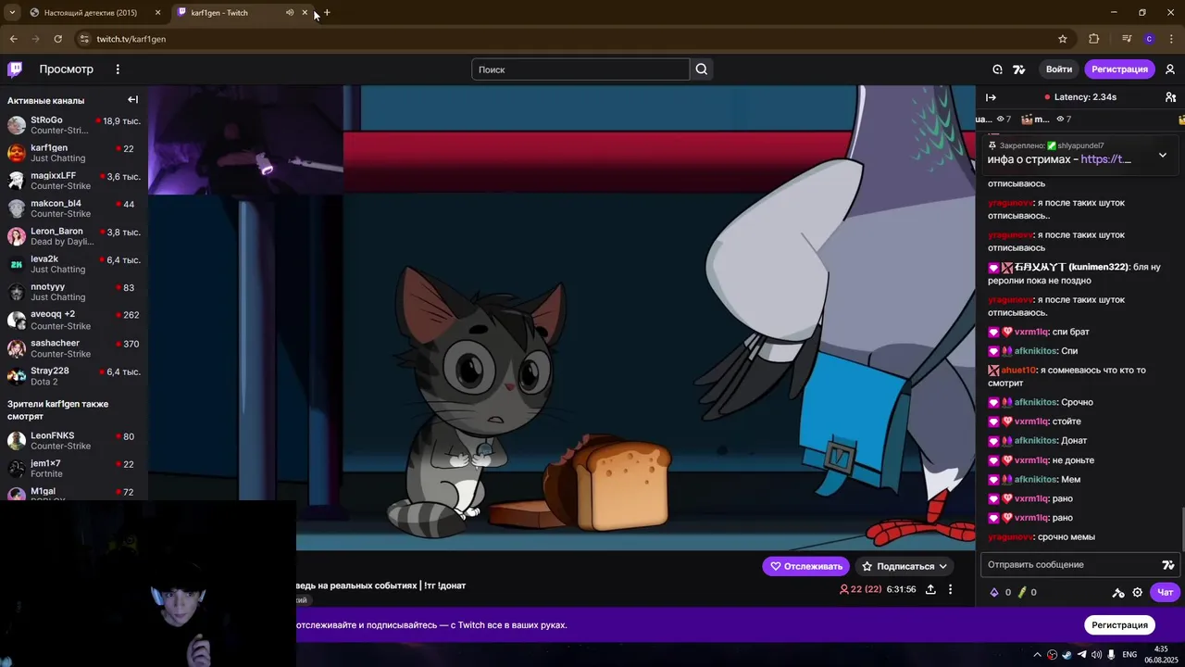Open browser three-dot menu
1185x667 pixels.
pos(1171,39)
